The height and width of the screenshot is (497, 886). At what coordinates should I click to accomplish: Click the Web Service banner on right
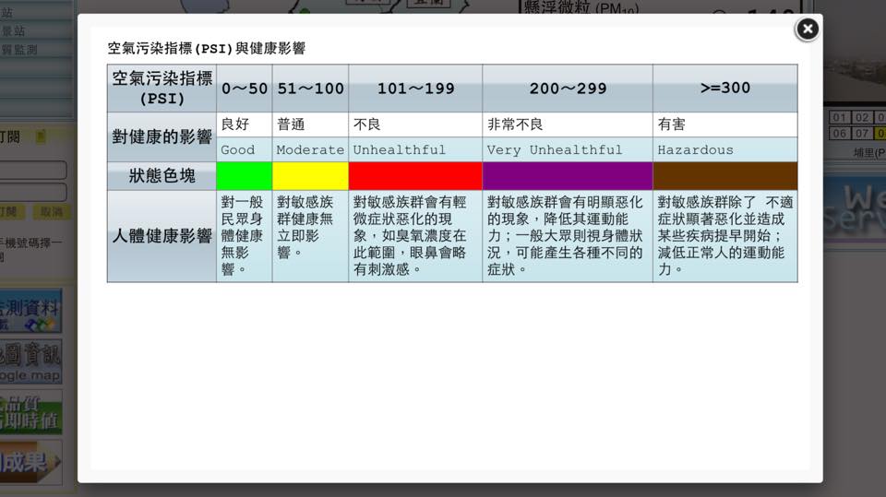(x=854, y=207)
